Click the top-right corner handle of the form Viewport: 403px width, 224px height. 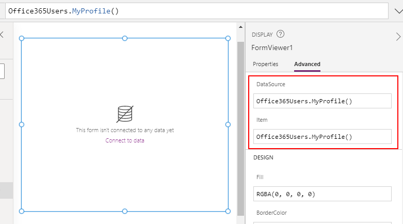pos(228,38)
